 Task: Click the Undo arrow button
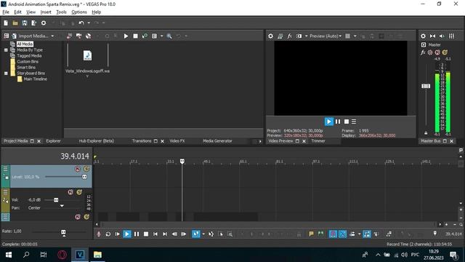[x=81, y=23]
